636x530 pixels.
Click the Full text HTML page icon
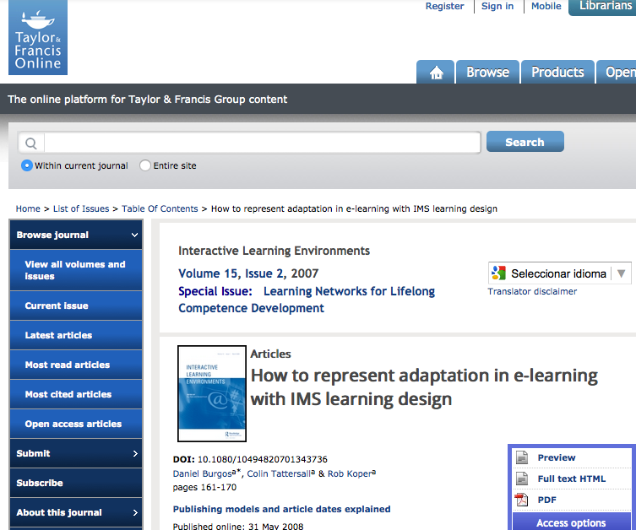[x=522, y=479]
